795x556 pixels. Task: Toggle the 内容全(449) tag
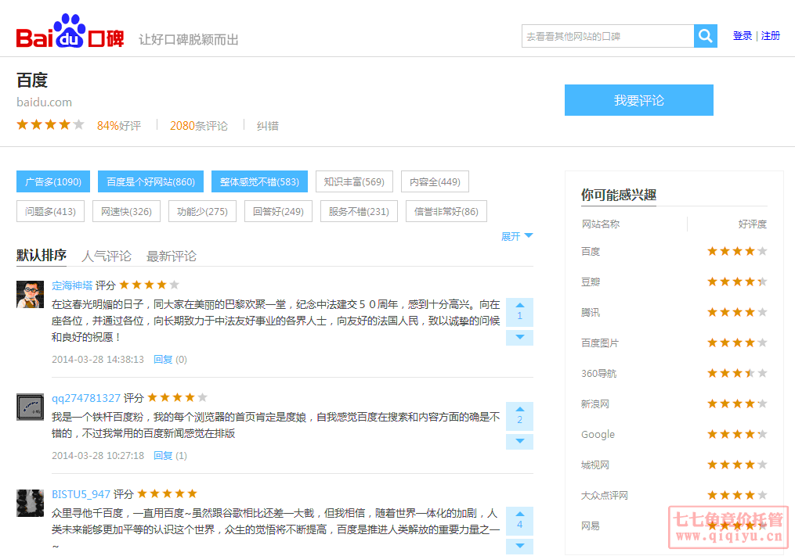[x=435, y=181]
